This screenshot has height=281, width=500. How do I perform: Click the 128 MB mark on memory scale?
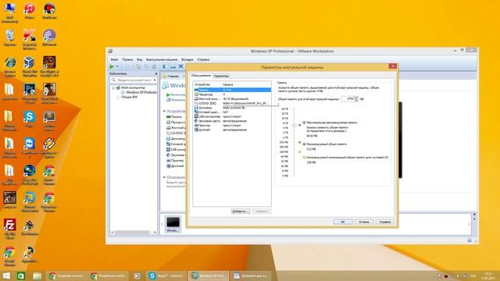[284, 152]
